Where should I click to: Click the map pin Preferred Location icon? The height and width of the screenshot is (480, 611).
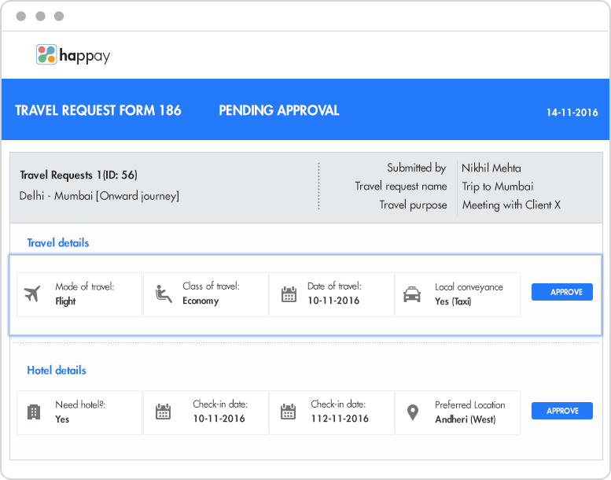(413, 412)
